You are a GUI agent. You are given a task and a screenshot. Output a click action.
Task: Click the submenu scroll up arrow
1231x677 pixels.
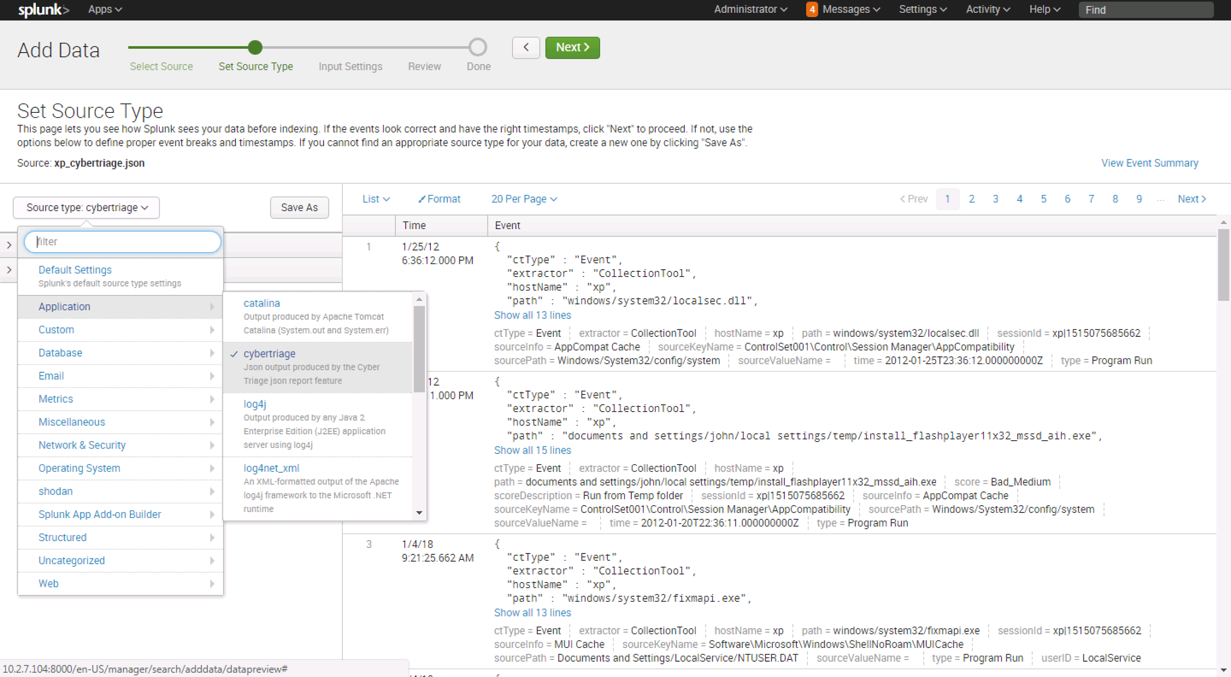420,299
